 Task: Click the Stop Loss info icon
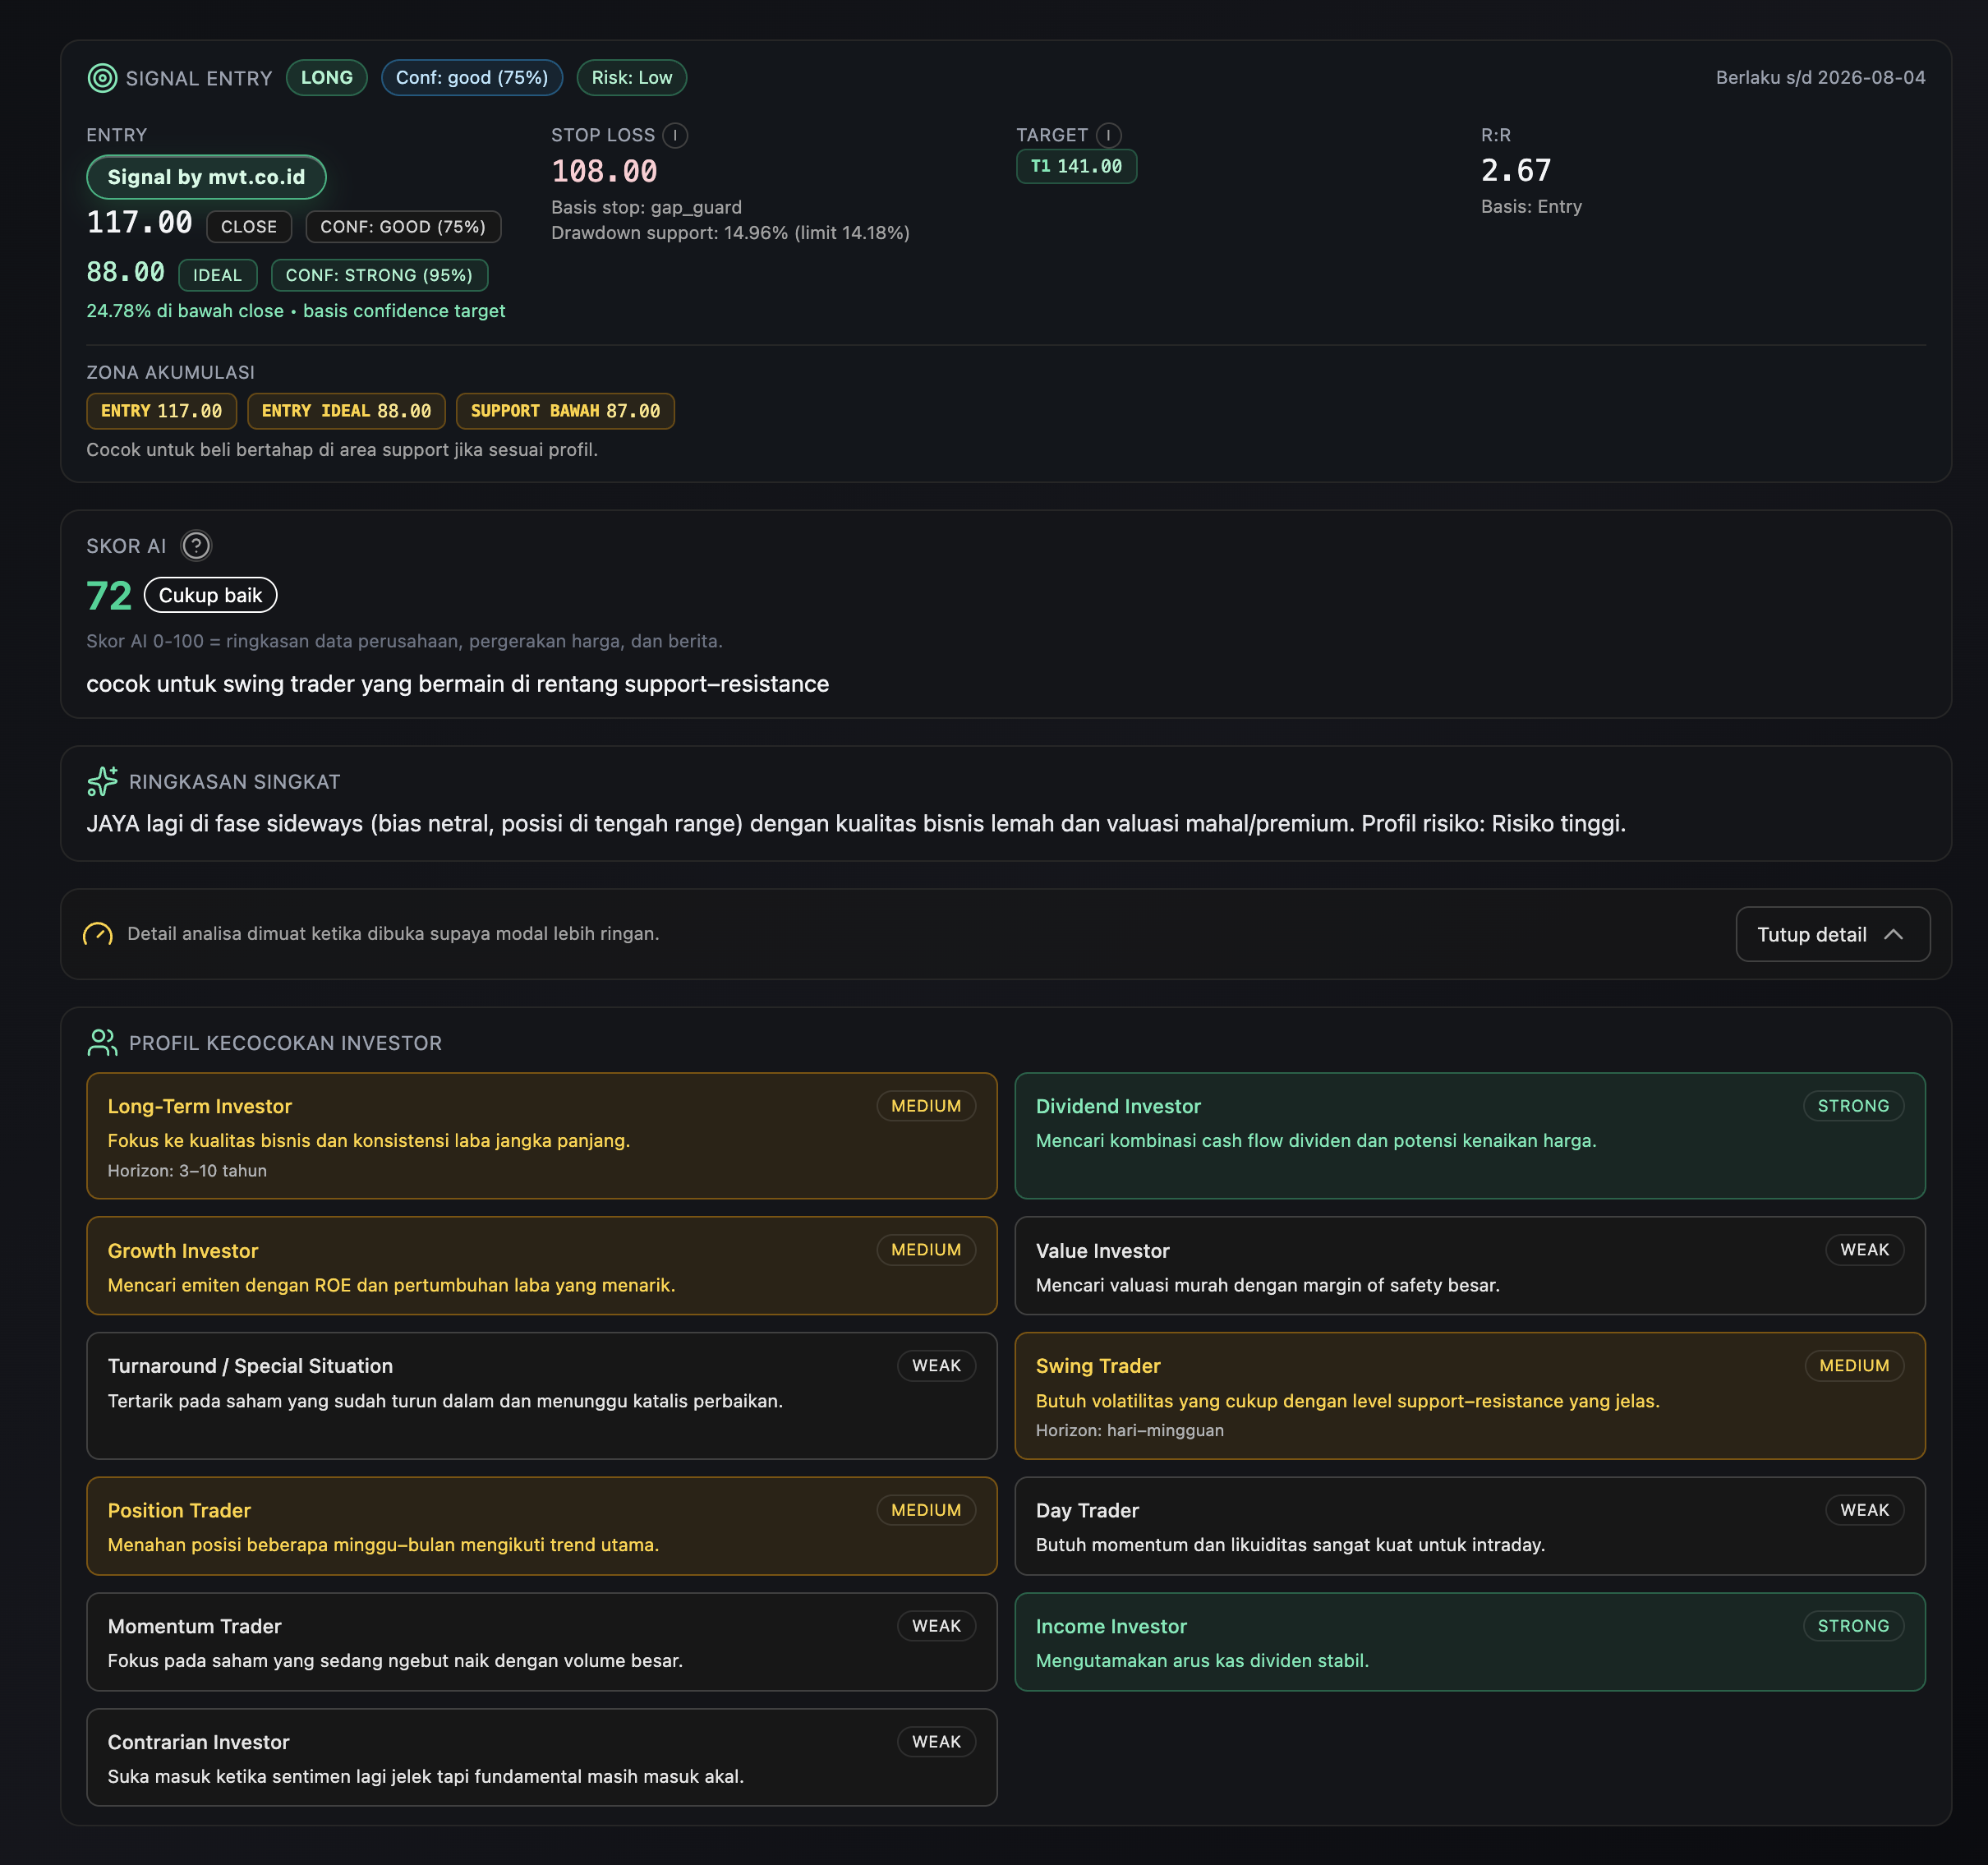click(675, 135)
